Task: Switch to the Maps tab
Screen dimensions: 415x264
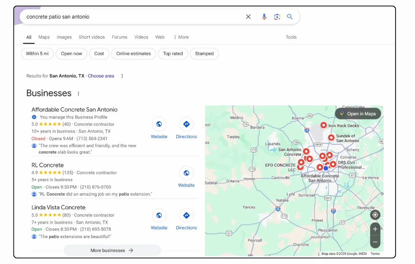Action: click(44, 37)
